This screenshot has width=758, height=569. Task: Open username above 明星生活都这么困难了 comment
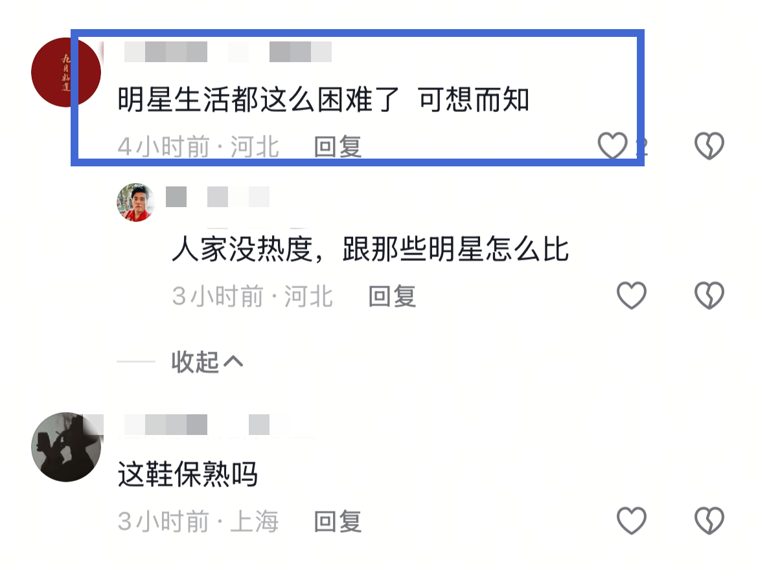click(x=227, y=52)
